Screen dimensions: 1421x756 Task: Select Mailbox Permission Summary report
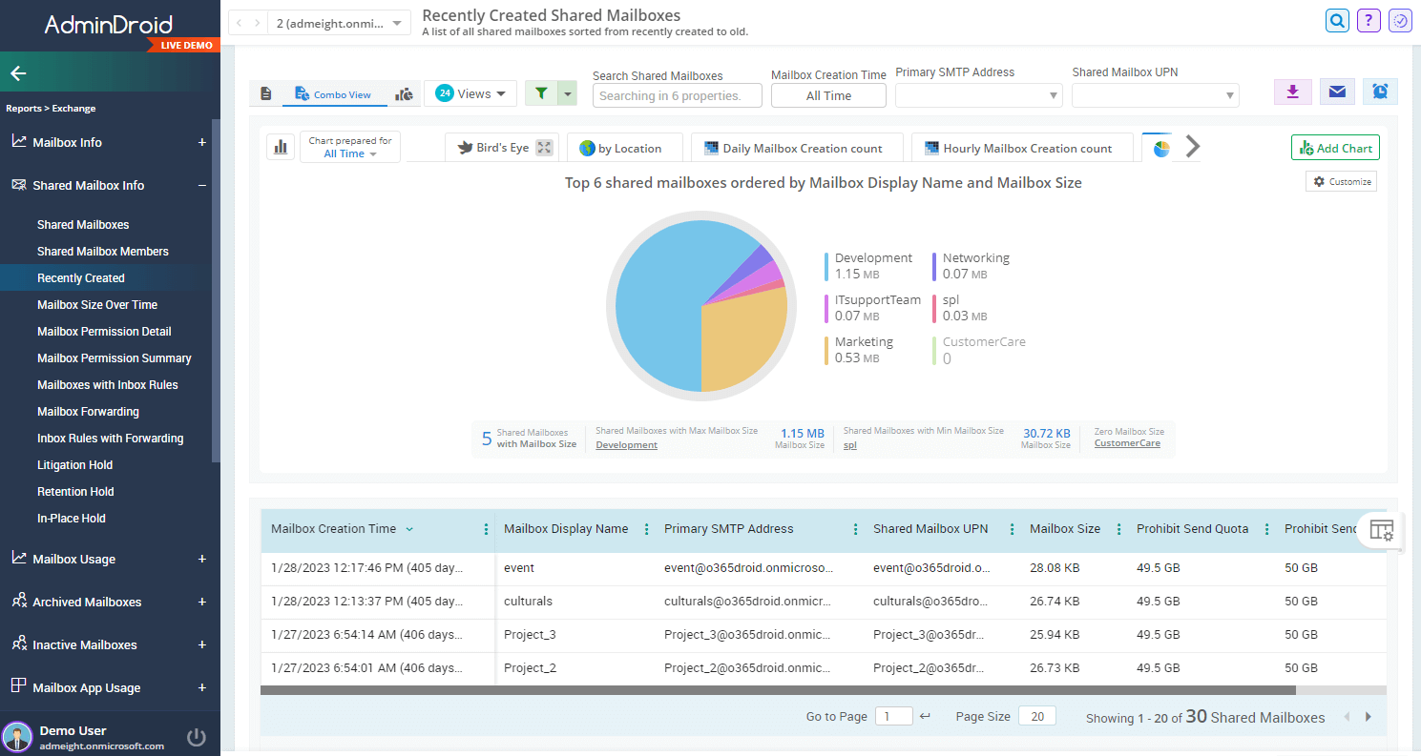coord(115,358)
